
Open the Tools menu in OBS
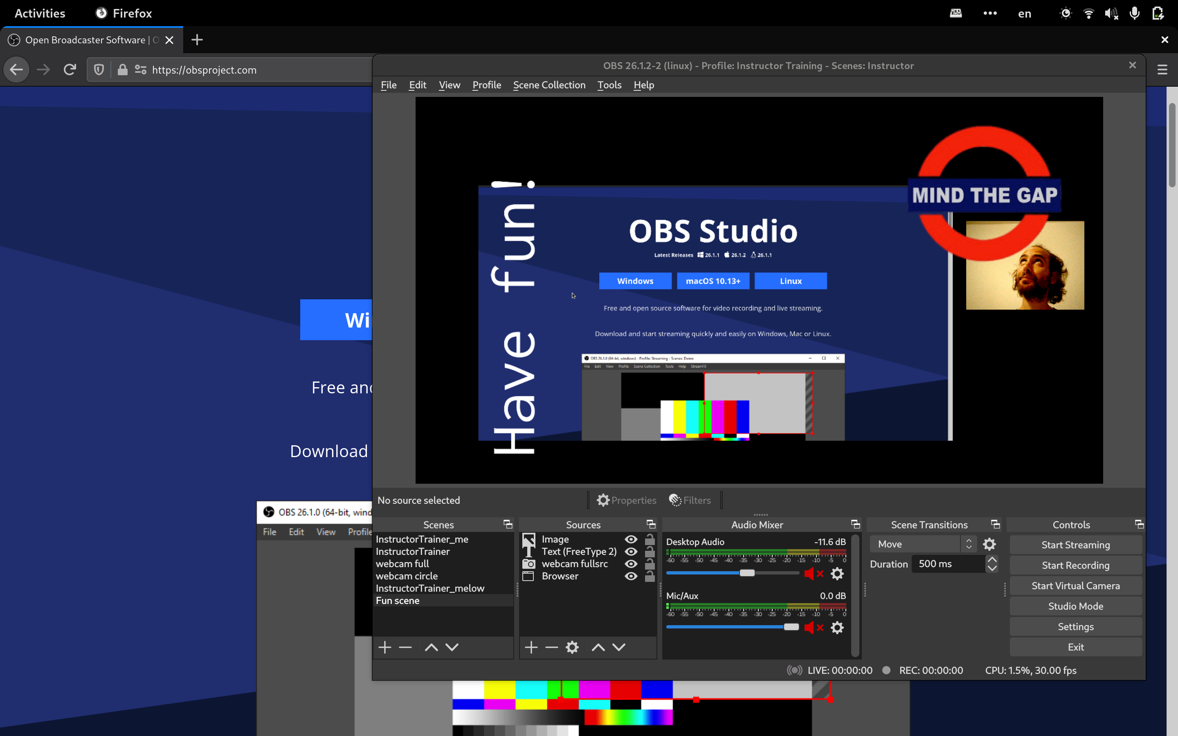coord(609,85)
